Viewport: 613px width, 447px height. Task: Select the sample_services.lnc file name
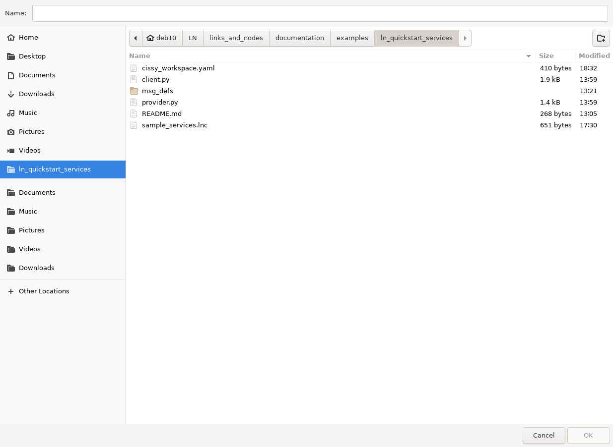[x=175, y=125]
